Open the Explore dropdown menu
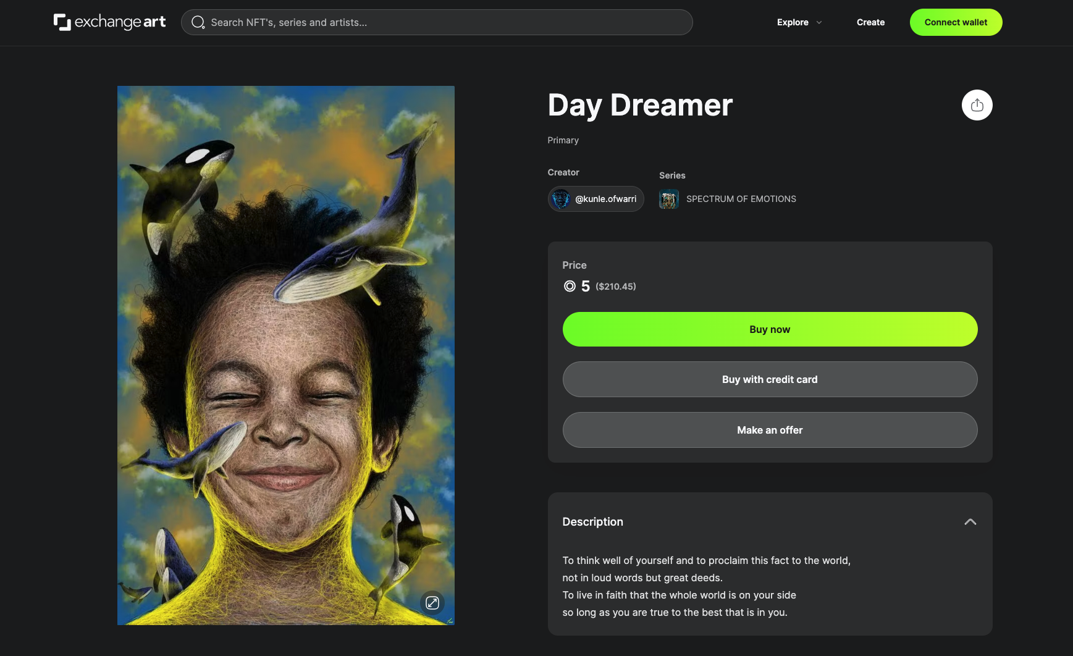This screenshot has height=656, width=1073. pos(799,22)
